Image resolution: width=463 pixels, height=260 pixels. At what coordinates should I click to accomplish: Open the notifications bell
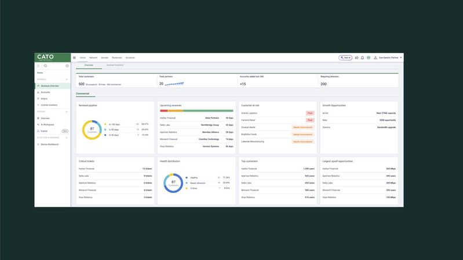362,58
